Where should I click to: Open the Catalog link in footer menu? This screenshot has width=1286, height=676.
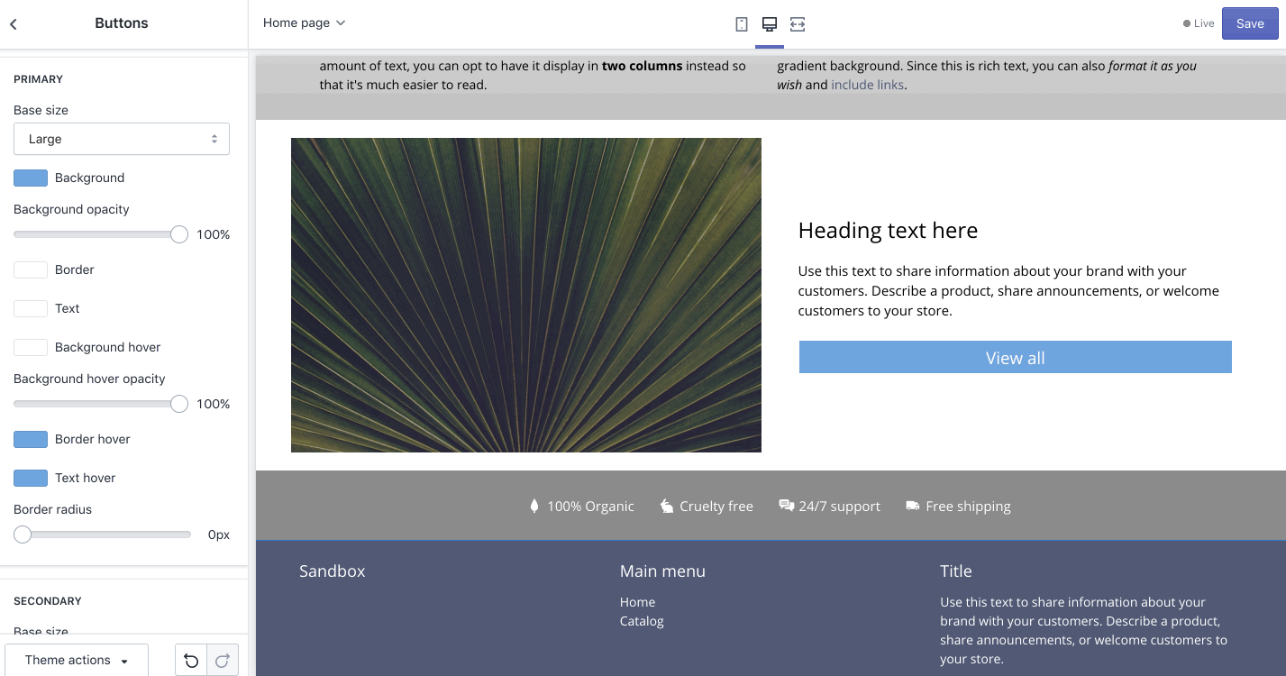point(642,621)
